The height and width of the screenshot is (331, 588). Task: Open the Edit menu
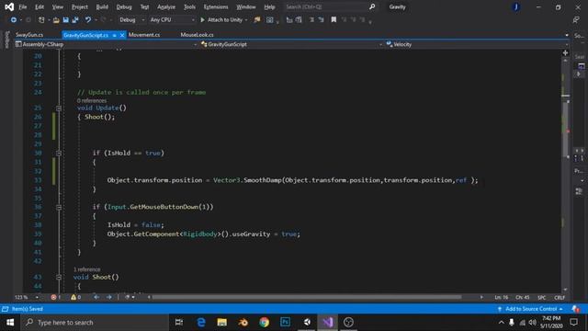pos(40,6)
